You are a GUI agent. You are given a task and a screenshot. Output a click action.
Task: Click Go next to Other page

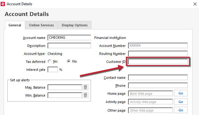[181, 110]
